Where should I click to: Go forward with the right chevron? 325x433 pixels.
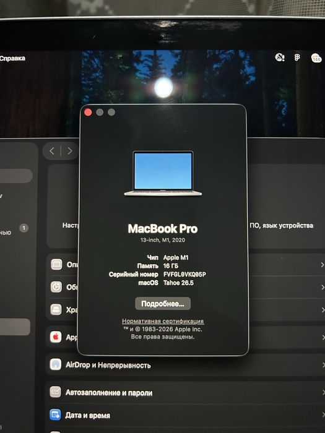70,151
